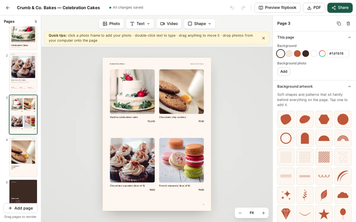The width and height of the screenshot is (356, 222).
Task: Add the balloon background artwork
Action: 343,214
